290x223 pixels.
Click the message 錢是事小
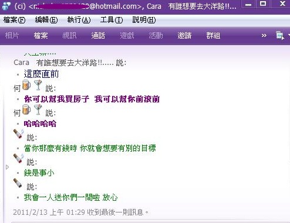point(39,173)
